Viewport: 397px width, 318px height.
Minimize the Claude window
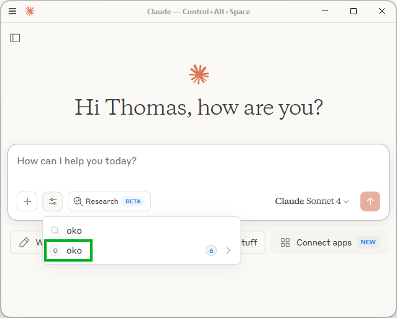[325, 11]
